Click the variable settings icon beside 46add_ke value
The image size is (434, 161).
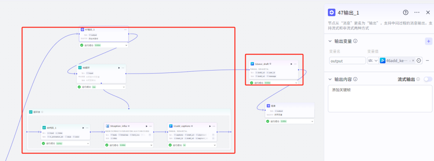[419, 60]
